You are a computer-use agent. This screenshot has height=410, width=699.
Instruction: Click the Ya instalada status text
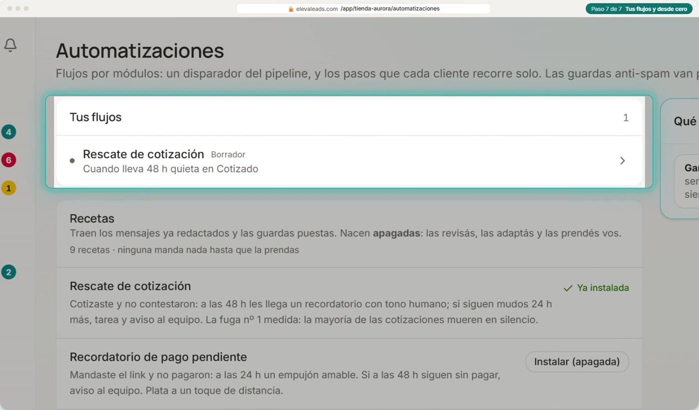tap(603, 288)
